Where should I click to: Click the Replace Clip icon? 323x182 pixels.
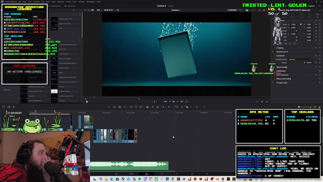(x=141, y=107)
